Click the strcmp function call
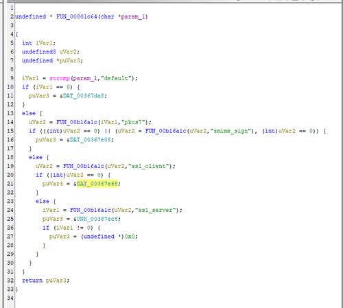Viewport: 343px width, 308px height. coord(60,78)
